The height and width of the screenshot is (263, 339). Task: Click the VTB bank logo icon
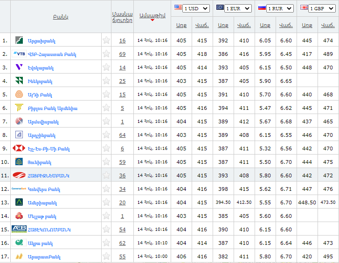tap(20, 54)
